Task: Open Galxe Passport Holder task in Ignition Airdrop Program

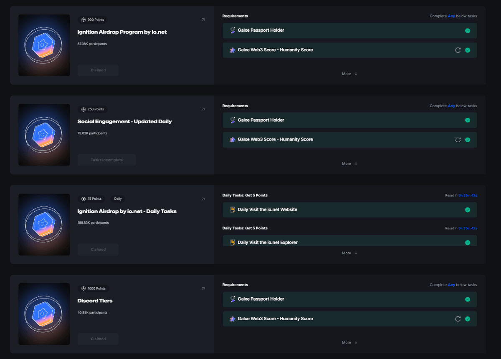Action: tap(350, 30)
